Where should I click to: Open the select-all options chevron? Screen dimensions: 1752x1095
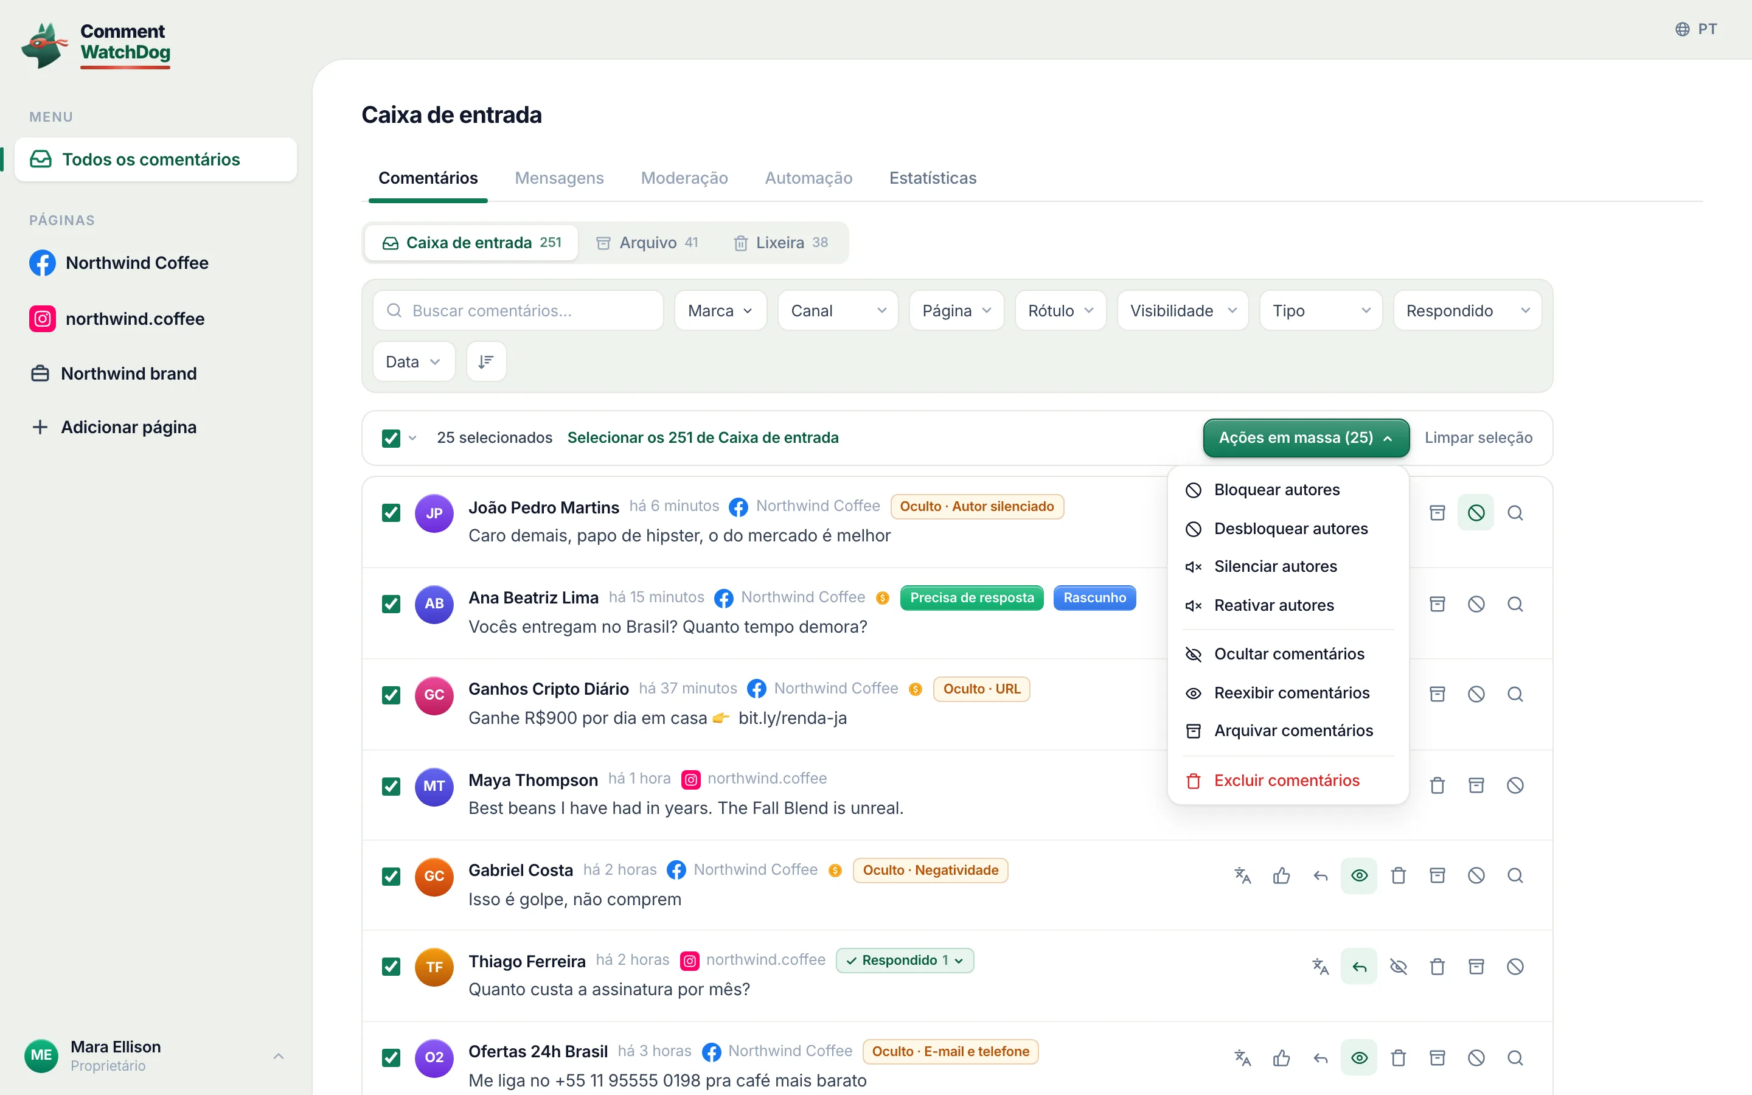pos(412,438)
